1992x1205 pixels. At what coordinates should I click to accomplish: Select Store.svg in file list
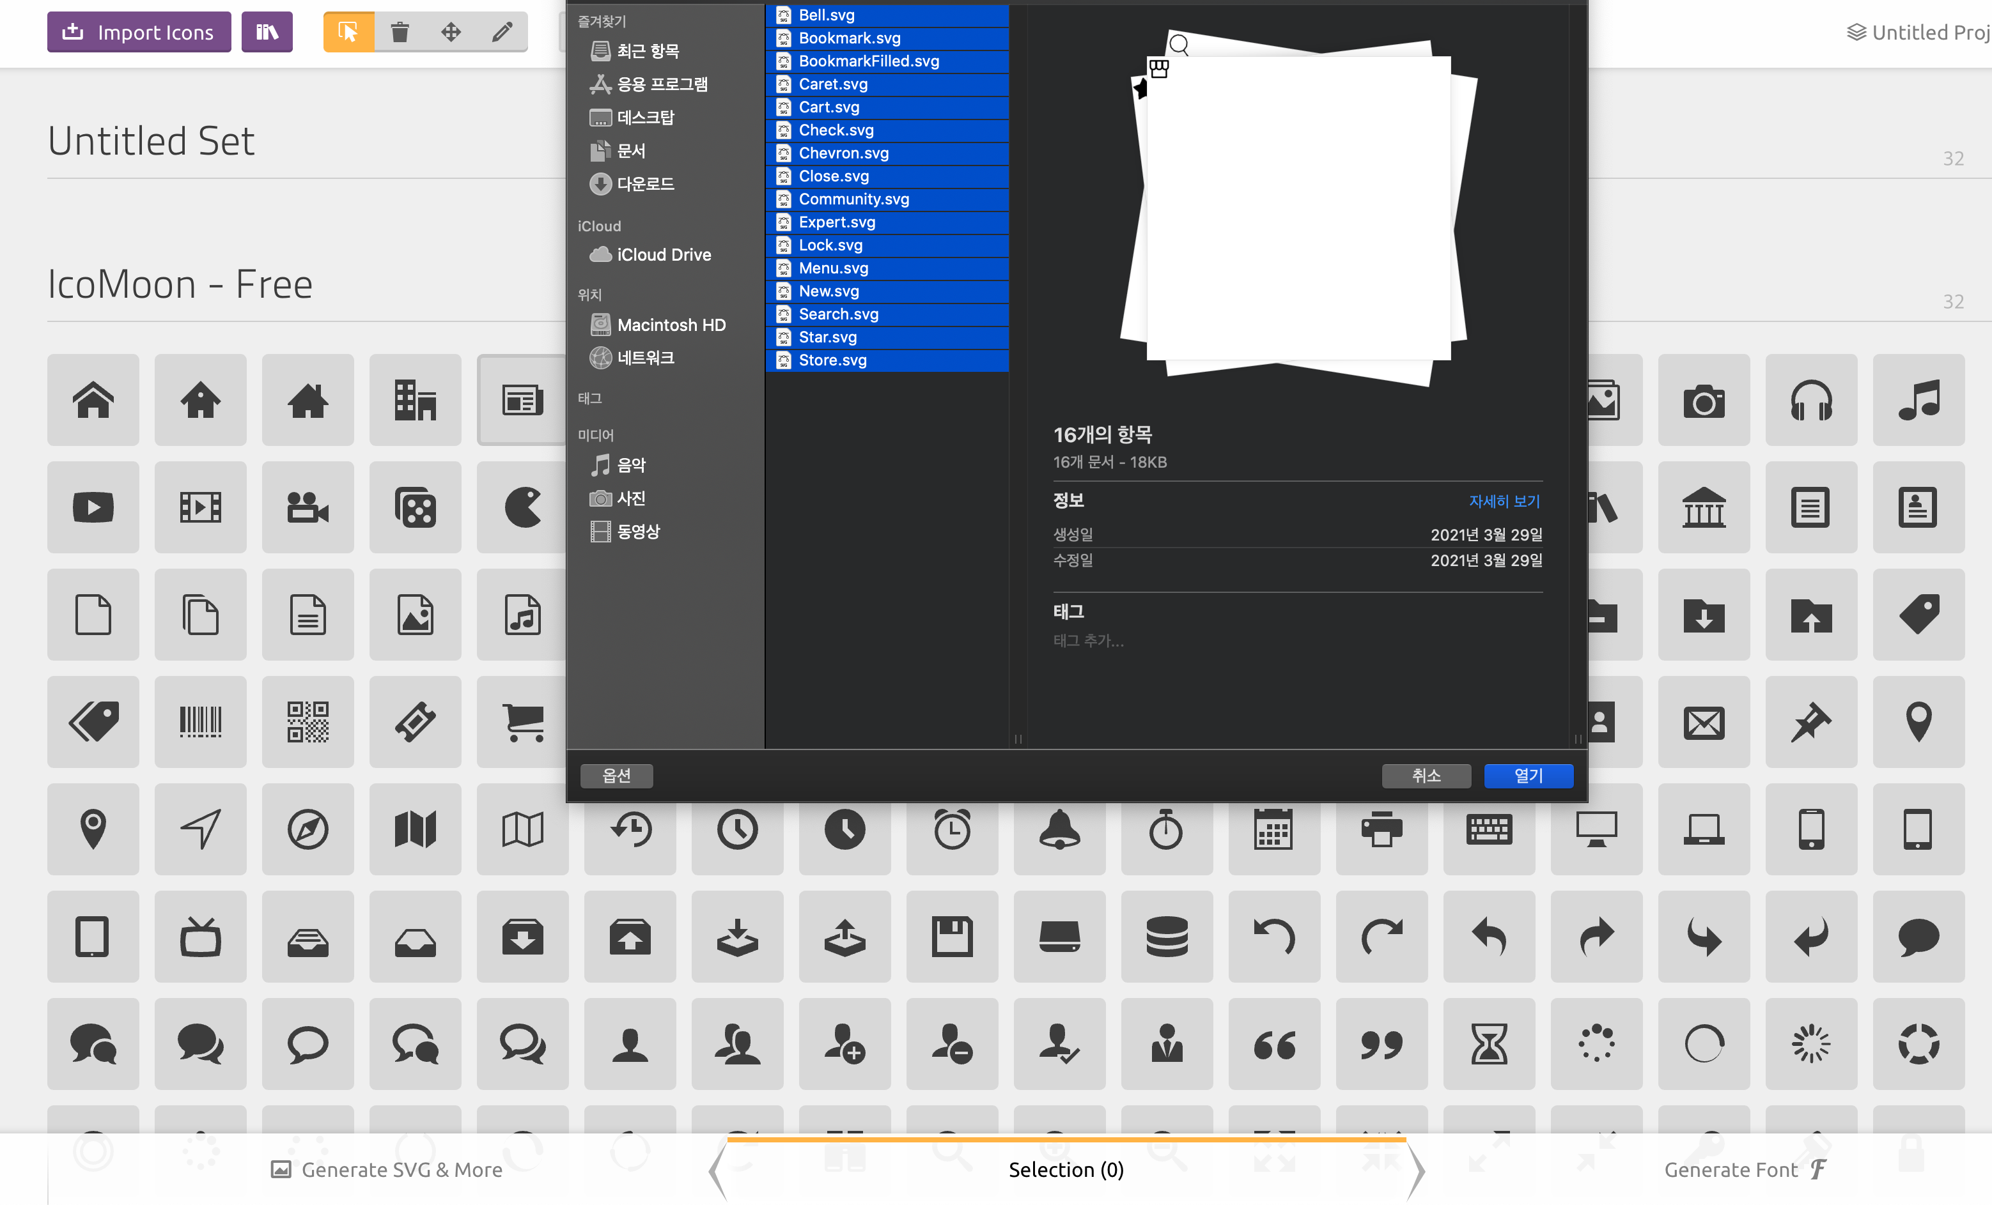[832, 360]
